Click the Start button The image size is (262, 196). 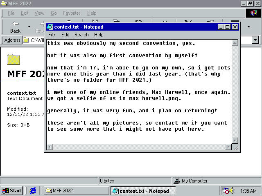coord(12,191)
